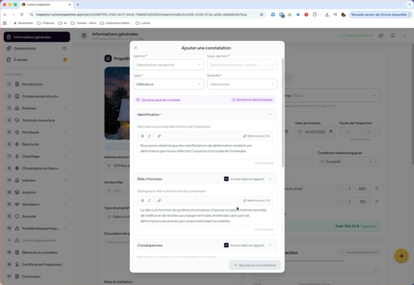Click the Ajouter la constatation button
The width and height of the screenshot is (414, 285).
tap(255, 265)
